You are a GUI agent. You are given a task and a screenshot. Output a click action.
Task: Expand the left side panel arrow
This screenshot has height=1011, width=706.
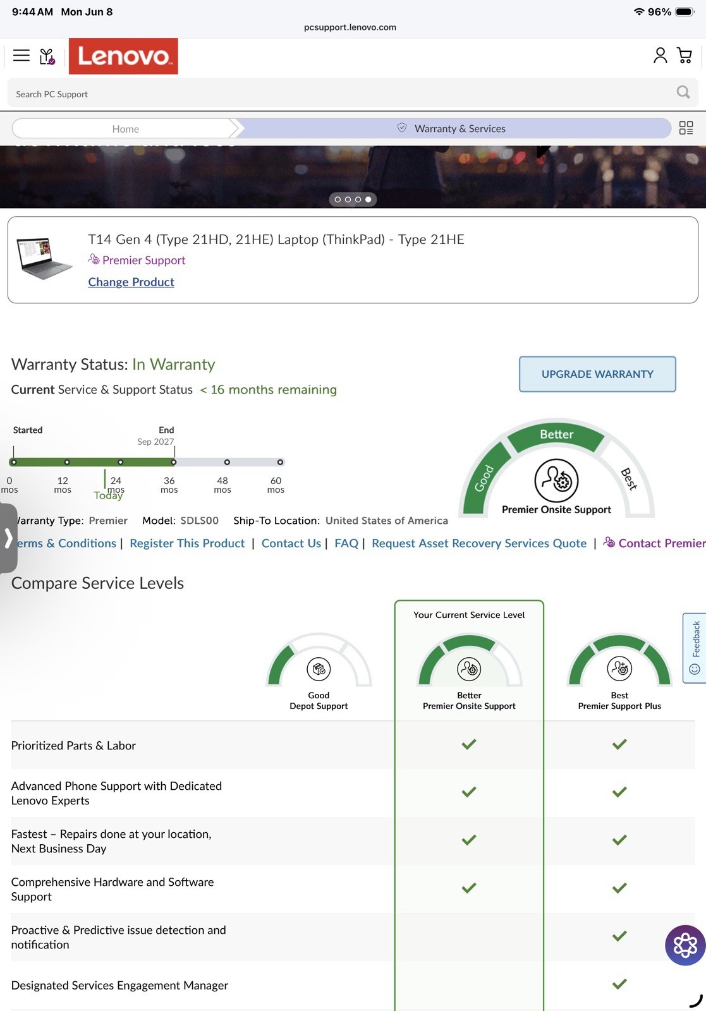click(8, 538)
